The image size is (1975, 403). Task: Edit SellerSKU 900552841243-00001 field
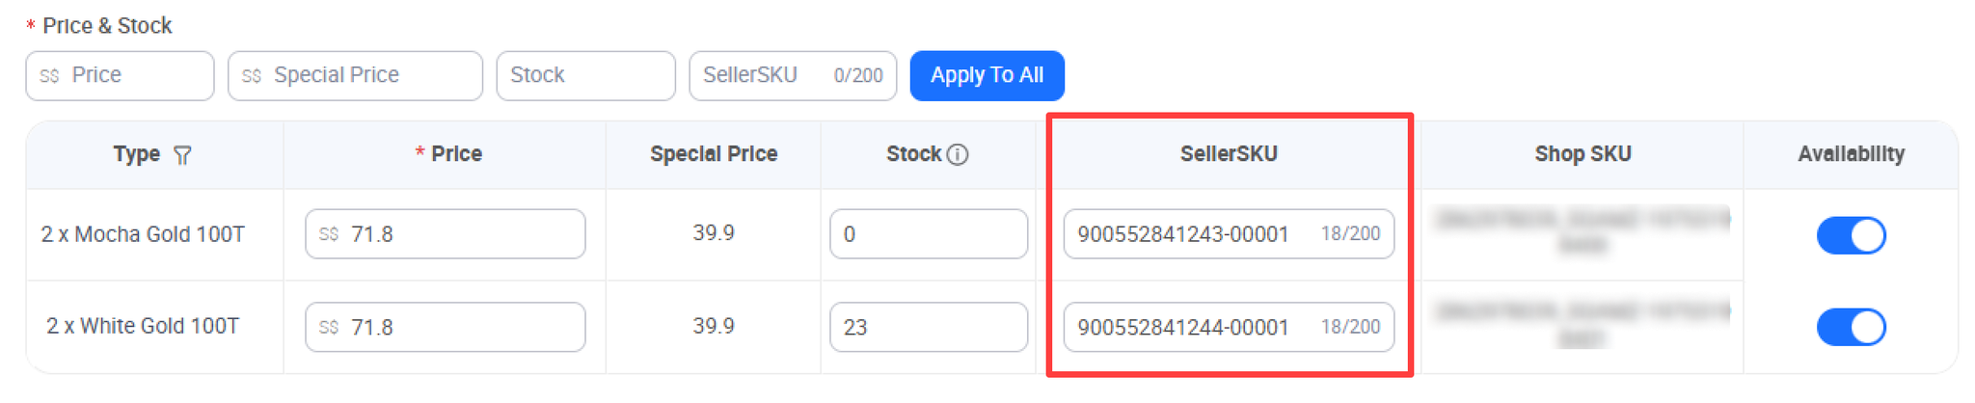point(1229,234)
